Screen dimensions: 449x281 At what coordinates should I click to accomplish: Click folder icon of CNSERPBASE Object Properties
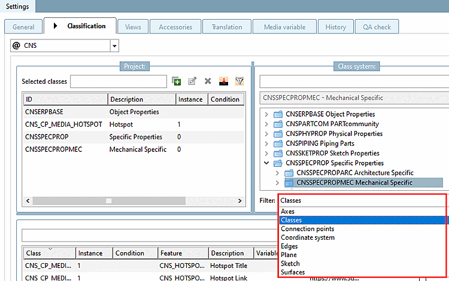(278, 114)
